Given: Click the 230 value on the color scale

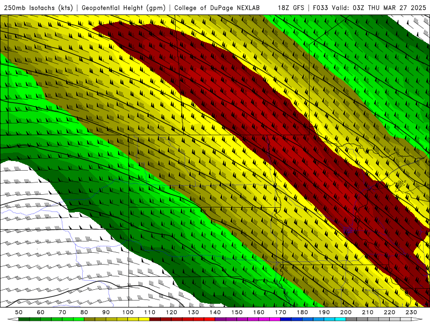Looking at the screenshot, I should point(411,312).
